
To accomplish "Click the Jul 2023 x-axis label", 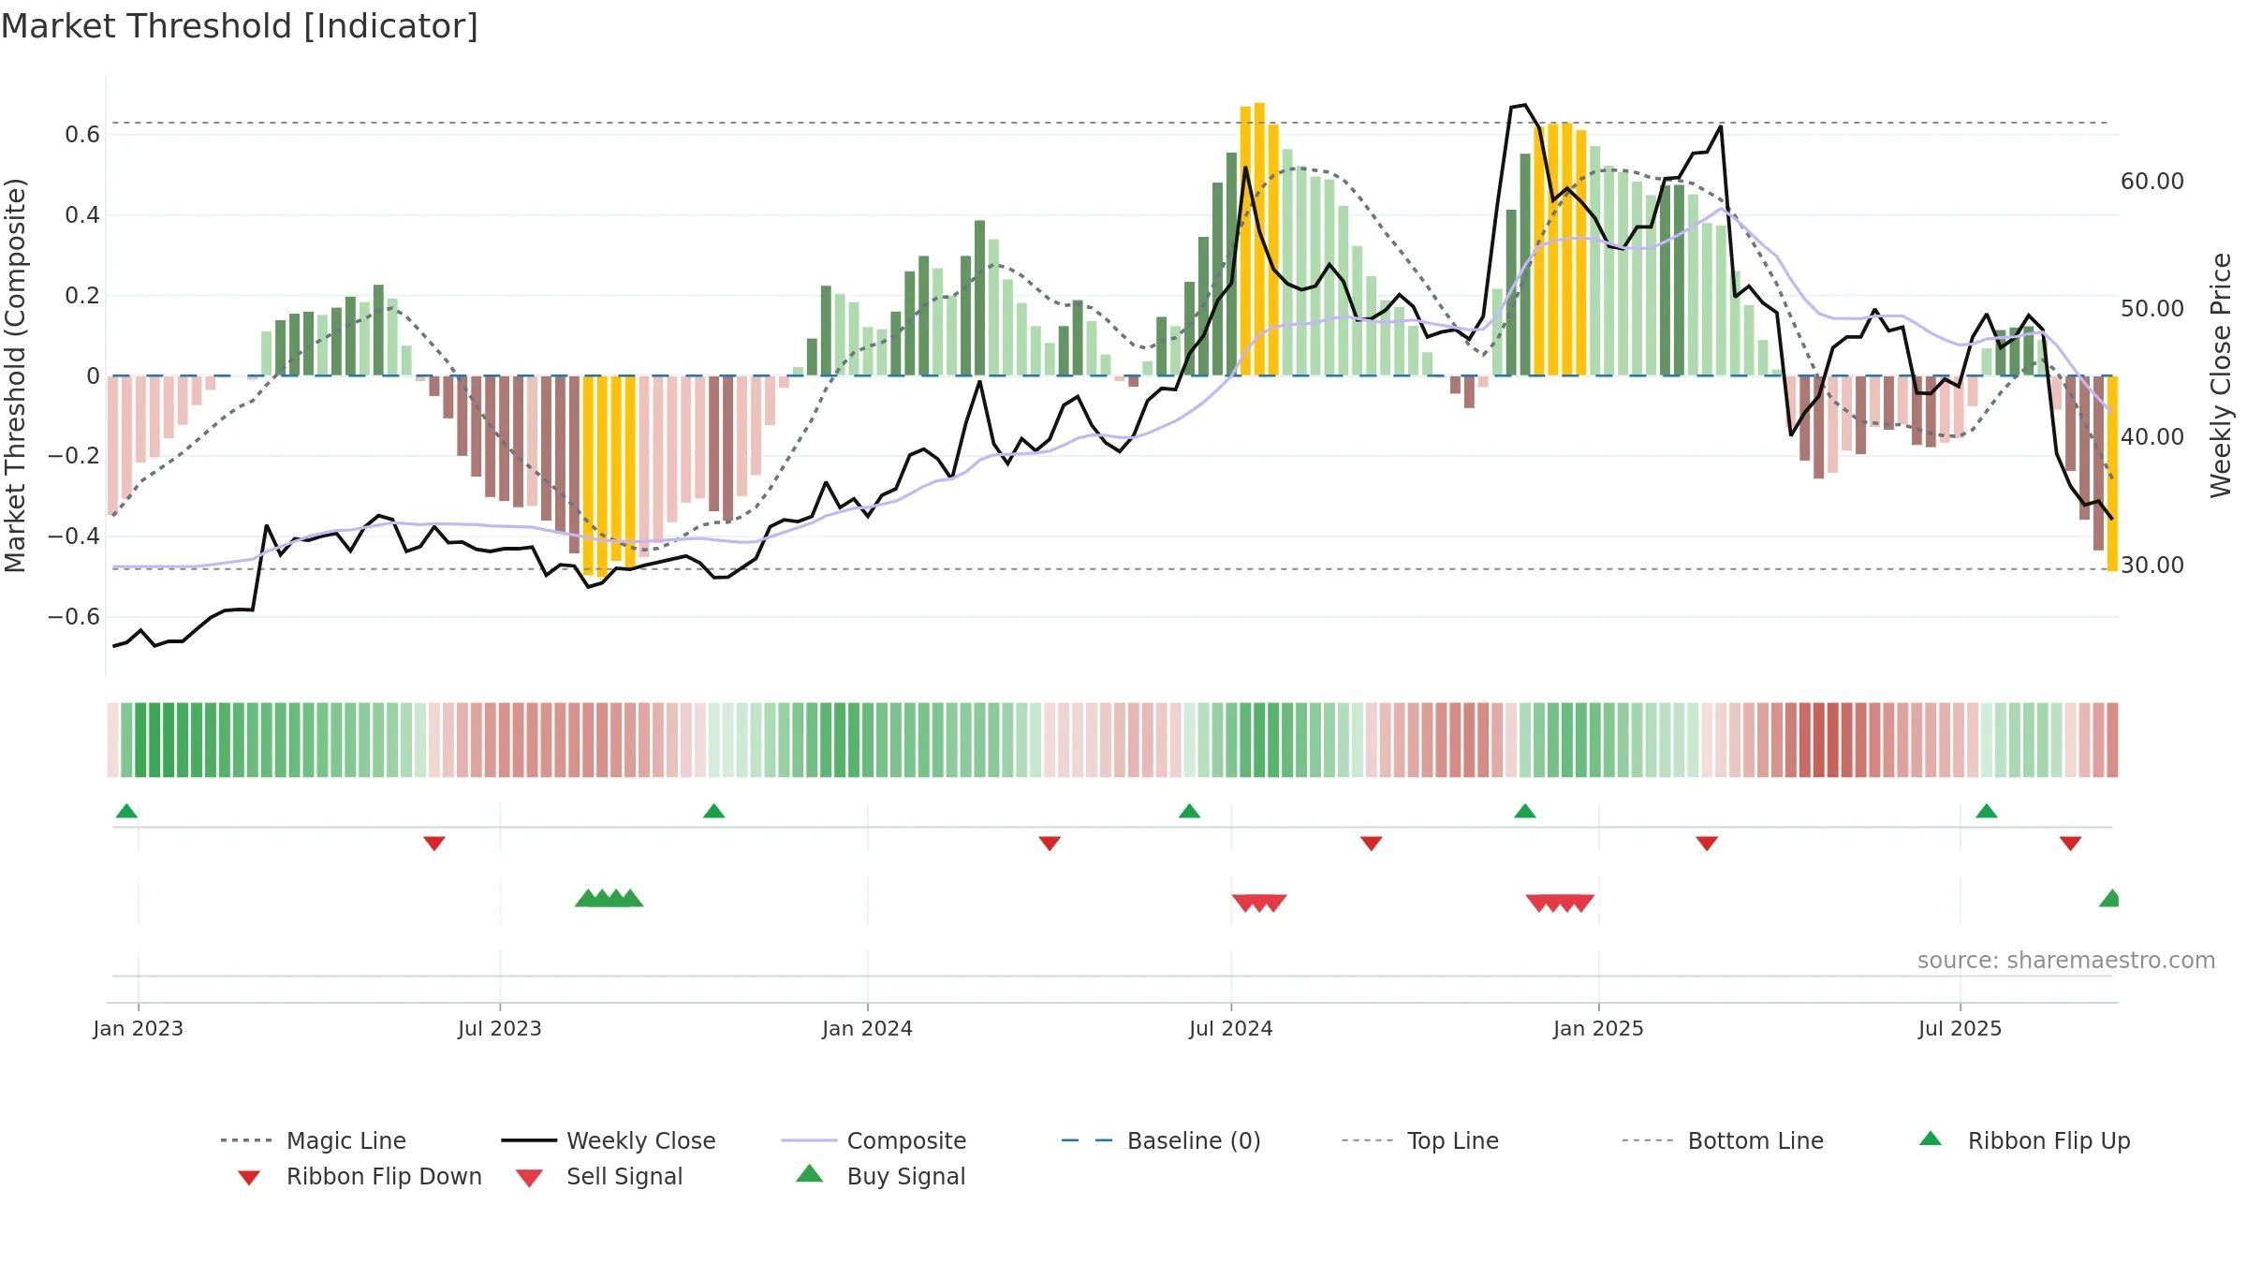I will pos(500,1028).
